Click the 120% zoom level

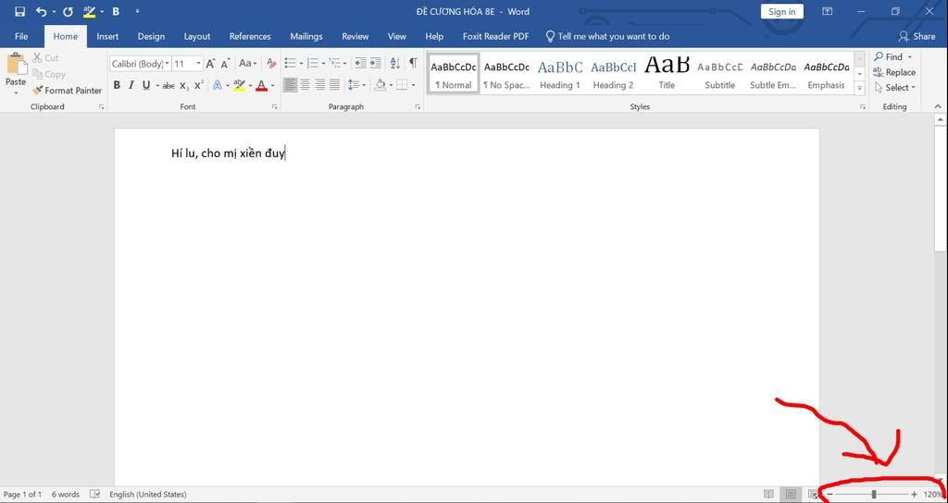click(932, 495)
